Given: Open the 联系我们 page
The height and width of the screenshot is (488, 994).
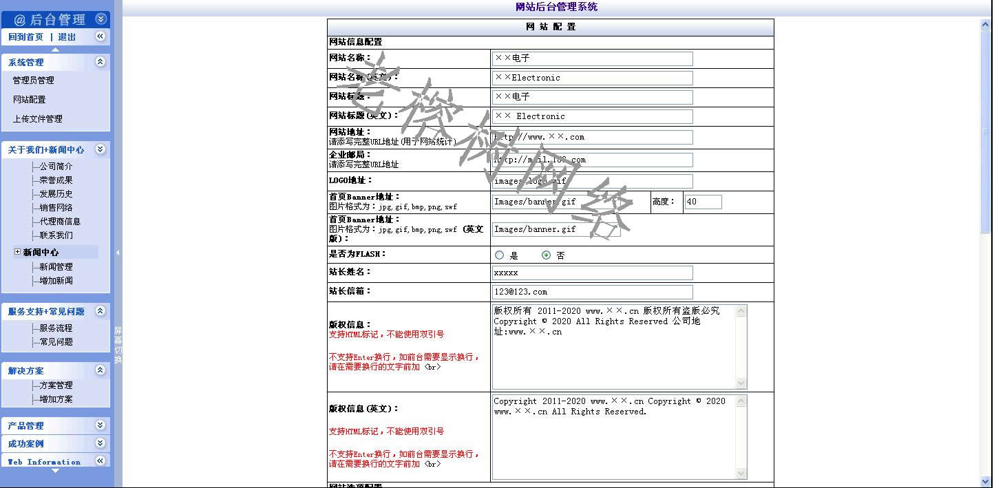Looking at the screenshot, I should click(56, 235).
